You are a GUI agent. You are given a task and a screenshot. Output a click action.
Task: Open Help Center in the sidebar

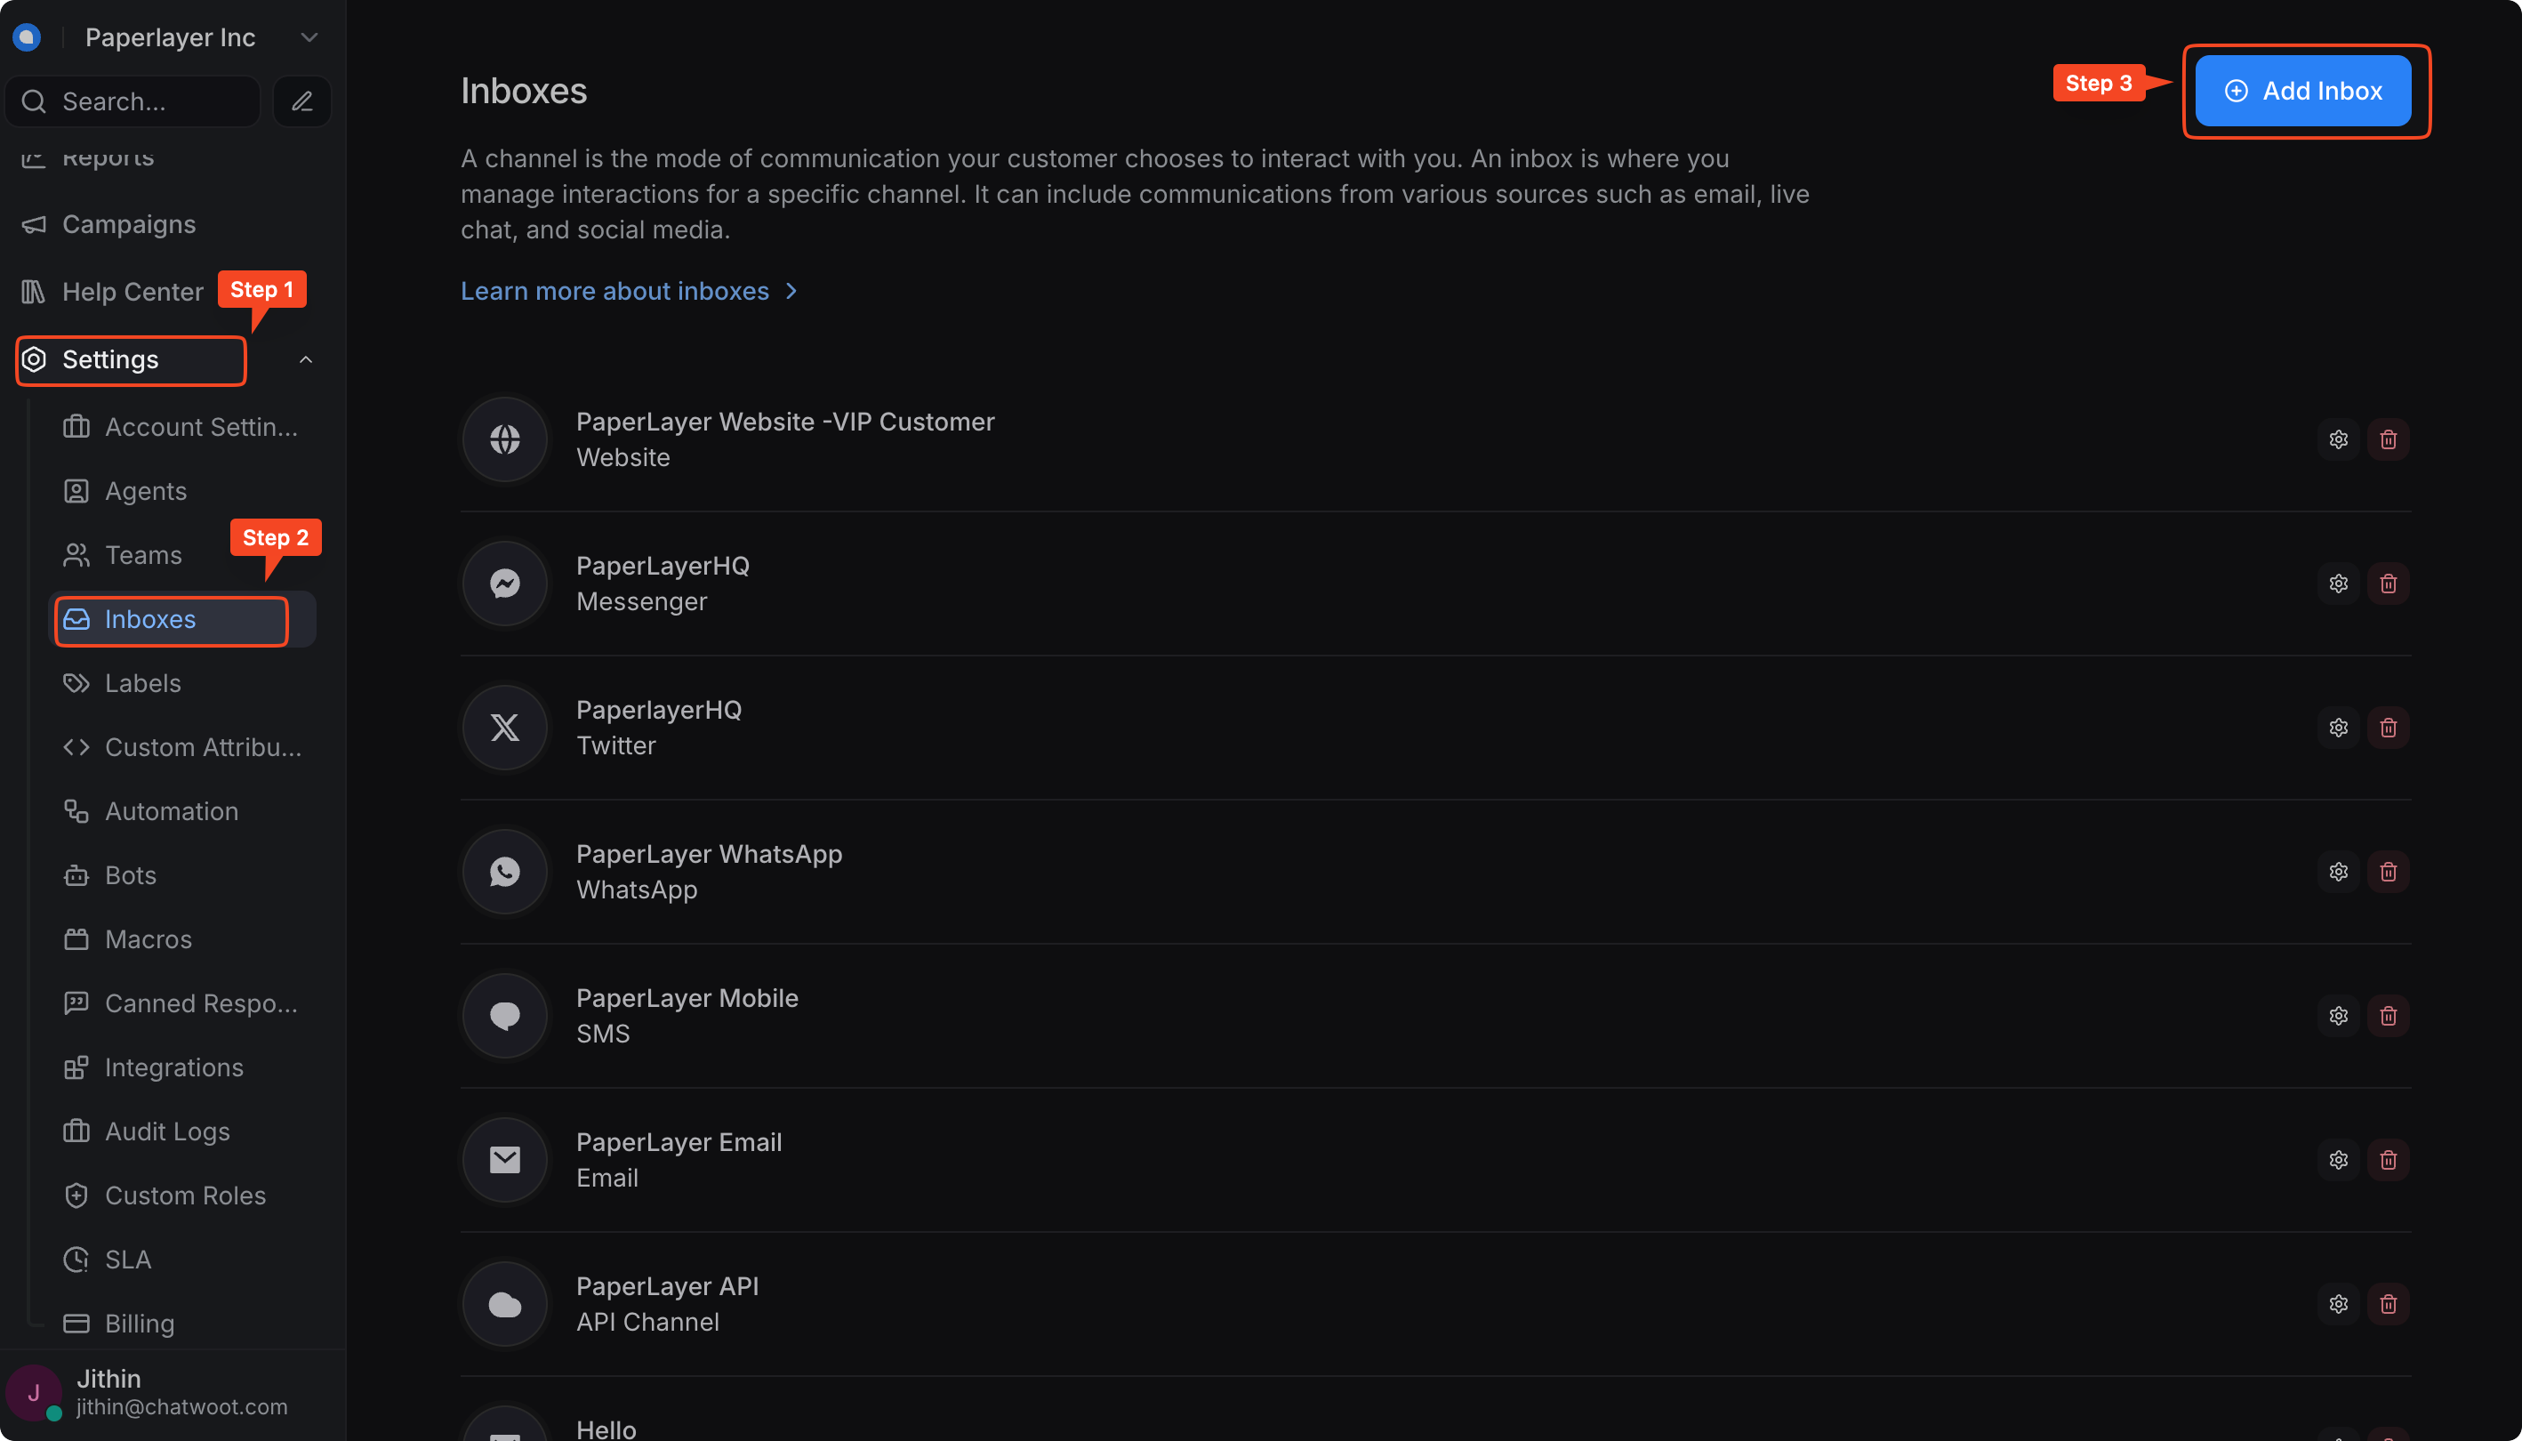[x=112, y=292]
